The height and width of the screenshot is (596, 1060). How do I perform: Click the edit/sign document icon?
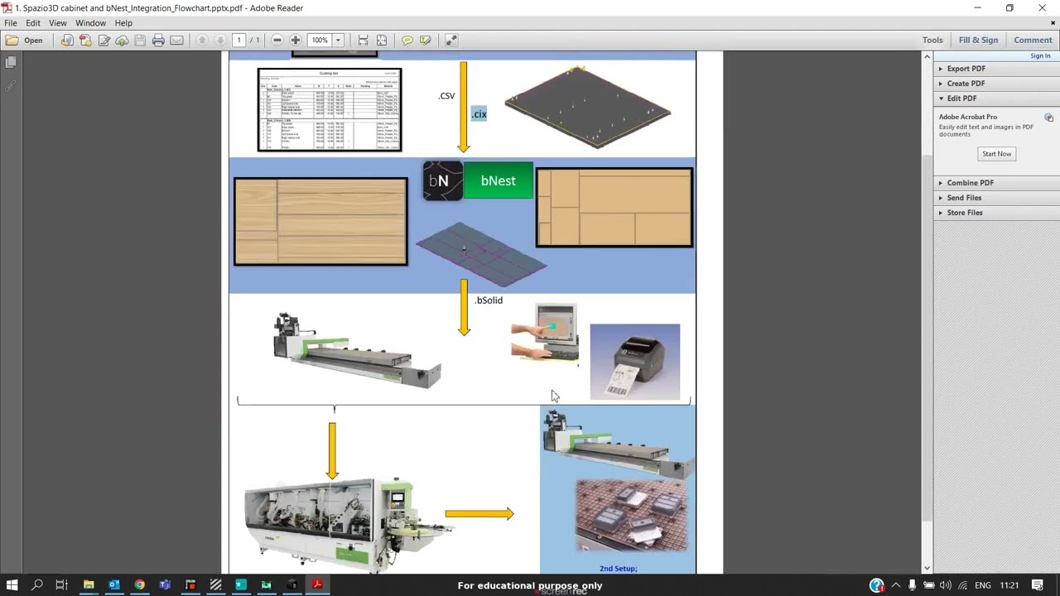tap(104, 40)
